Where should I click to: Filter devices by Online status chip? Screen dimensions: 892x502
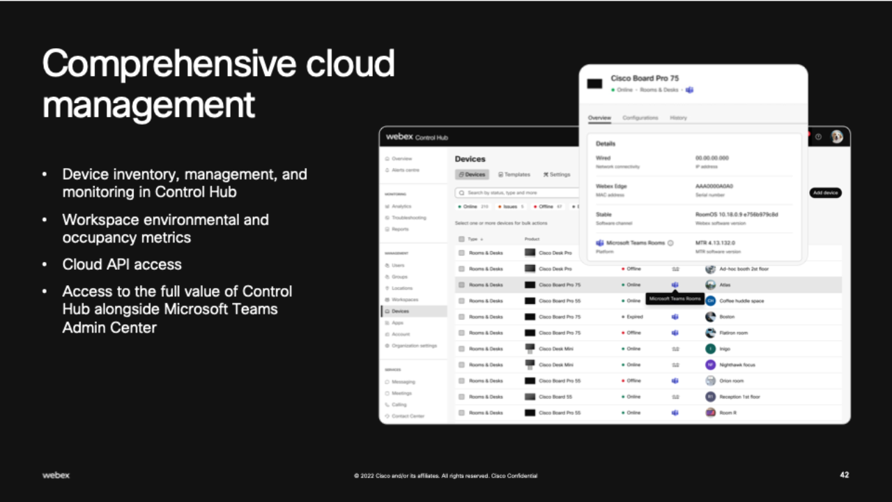473,206
